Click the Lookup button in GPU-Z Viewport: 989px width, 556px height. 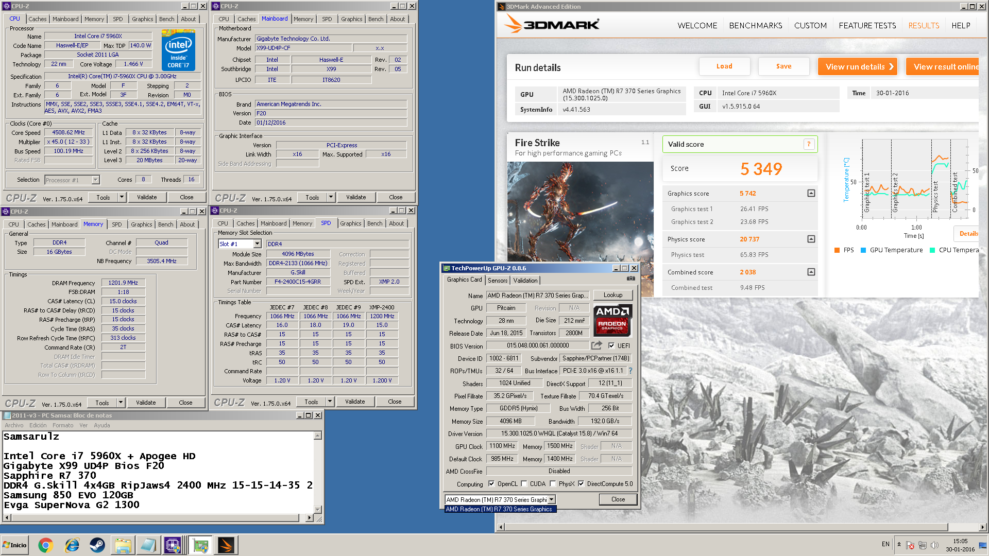[x=613, y=295]
